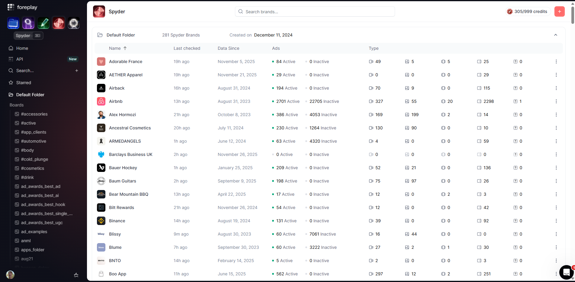Click the user avatar at sidebar bottom
This screenshot has height=282, width=575.
tap(10, 275)
